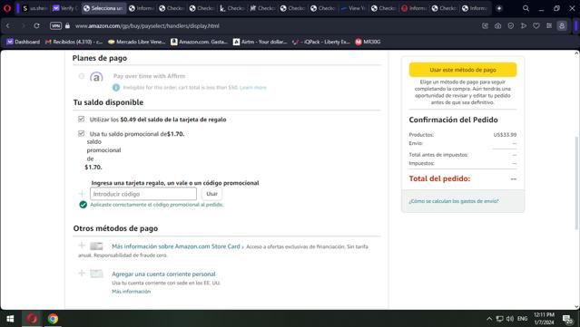Add page to bookmarks heart icon
The height and width of the screenshot is (327, 580).
pyautogui.click(x=536, y=26)
